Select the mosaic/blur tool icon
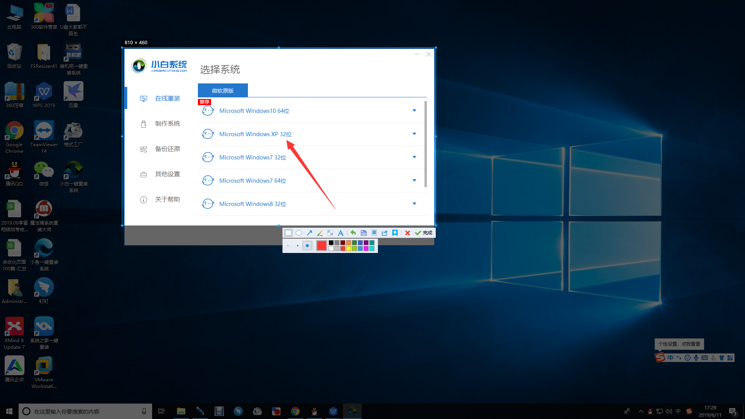This screenshot has height=419, width=745. click(x=330, y=233)
